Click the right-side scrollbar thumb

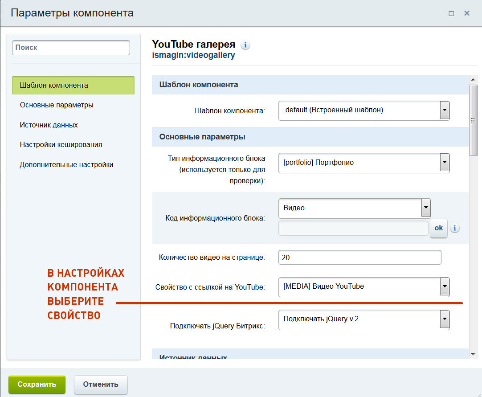(x=472, y=118)
